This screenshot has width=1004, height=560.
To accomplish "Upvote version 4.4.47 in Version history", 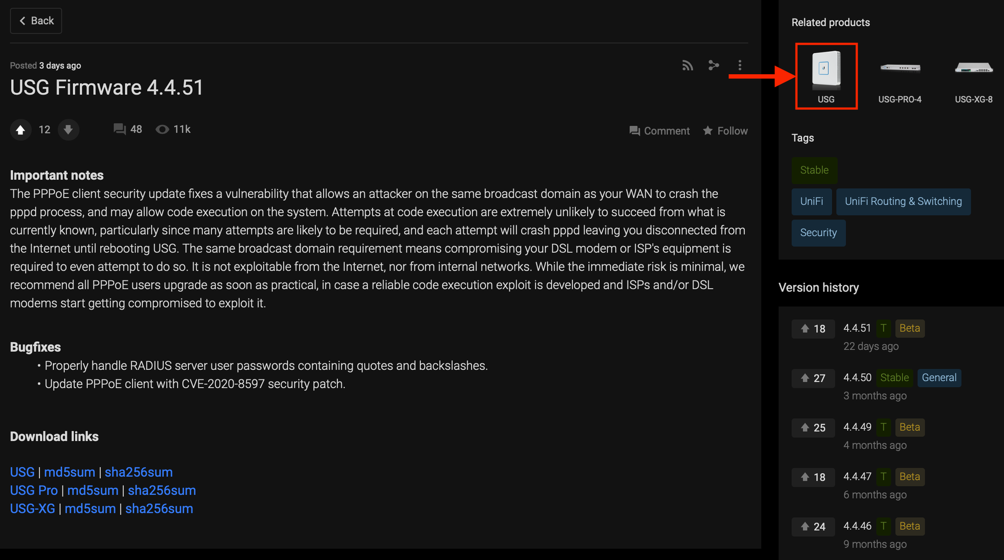I will click(x=813, y=477).
